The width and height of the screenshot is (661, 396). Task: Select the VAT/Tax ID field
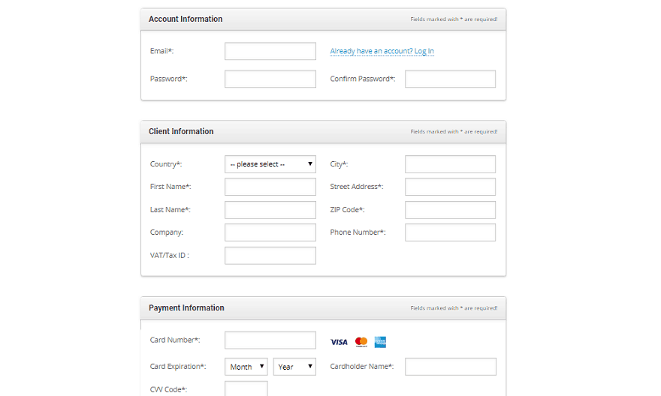(270, 255)
